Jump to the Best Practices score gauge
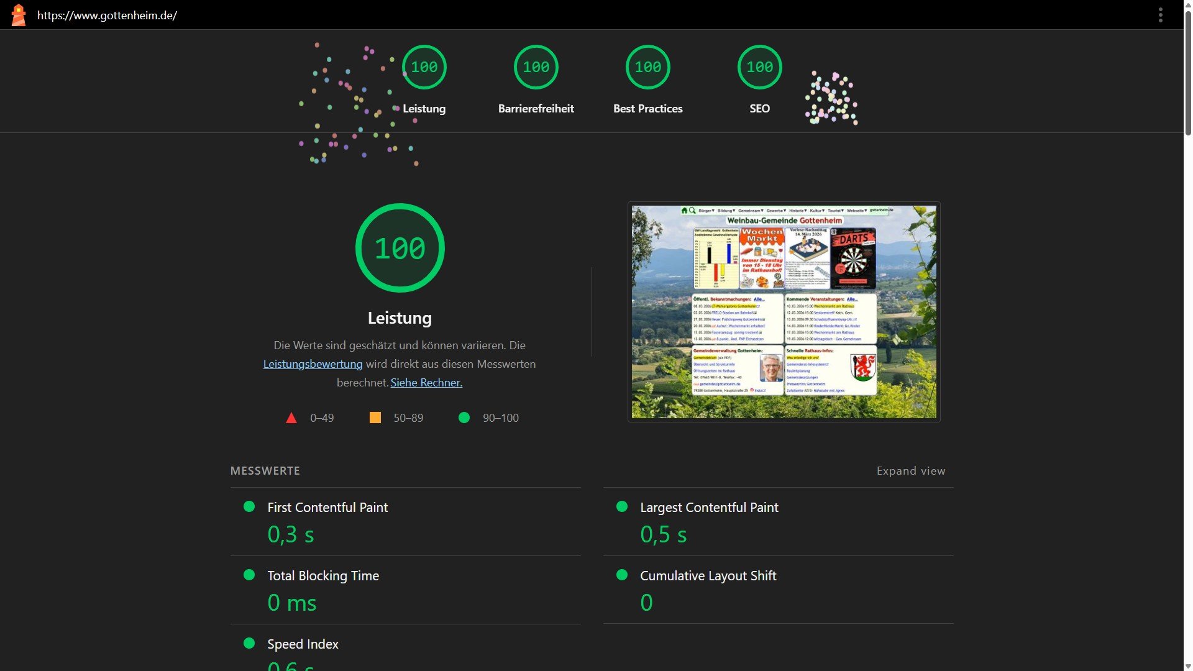Screen dimensions: 1193x671 pyautogui.click(x=648, y=67)
